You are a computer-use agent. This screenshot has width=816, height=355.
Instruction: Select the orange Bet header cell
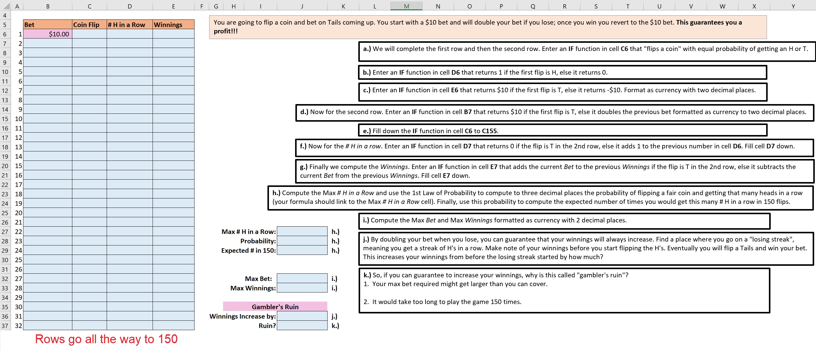tap(47, 24)
